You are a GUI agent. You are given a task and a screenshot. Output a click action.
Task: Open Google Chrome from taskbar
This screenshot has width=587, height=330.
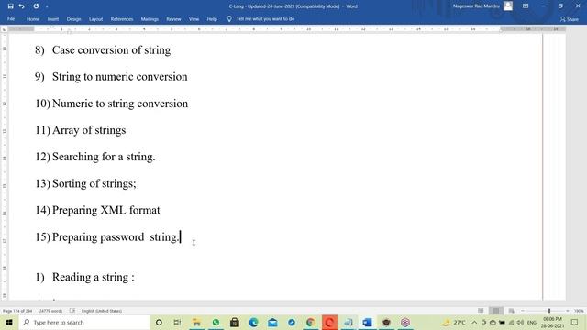[310, 322]
